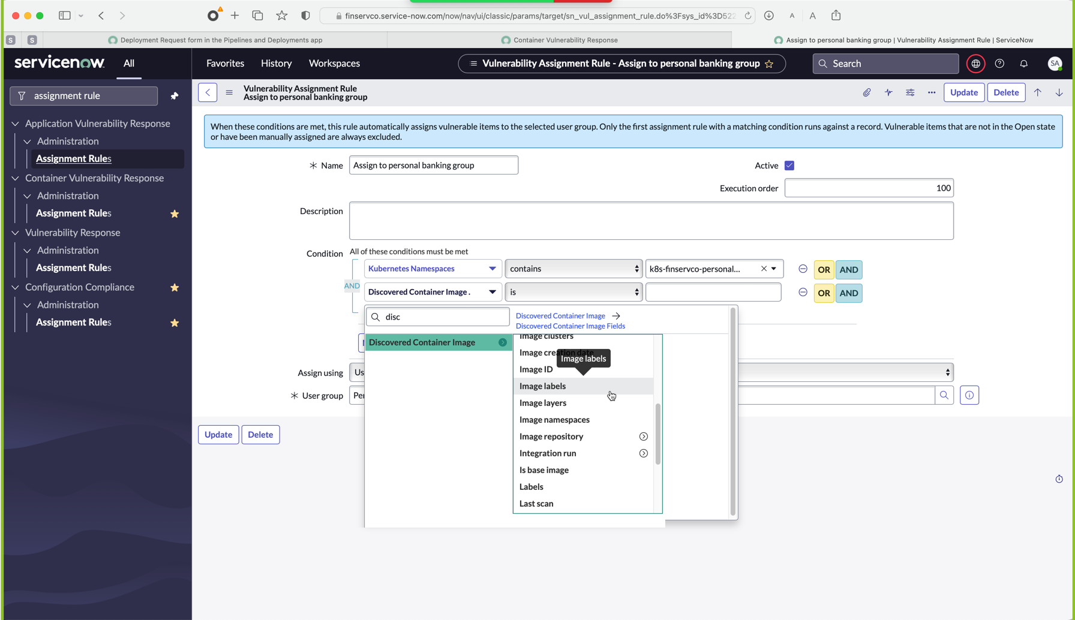The image size is (1075, 620).
Task: Select Last scan field option
Action: coord(583,504)
